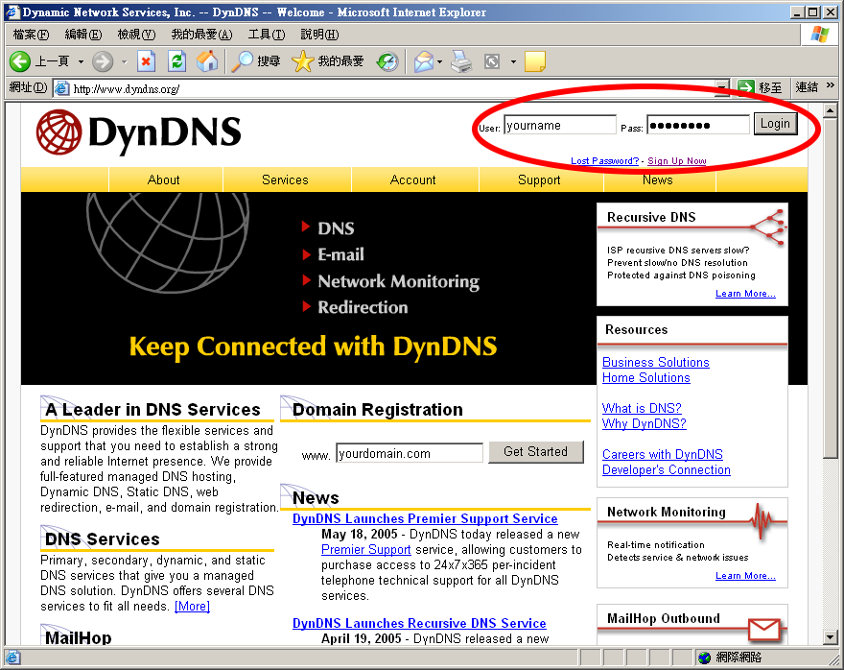Screen dimensions: 844x670
Task: Open the Services tab on DynDNS navigation
Action: pyautogui.click(x=285, y=179)
